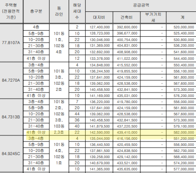Click building cost 419,855,500
The height and width of the screenshot is (173, 196).
point(127,71)
